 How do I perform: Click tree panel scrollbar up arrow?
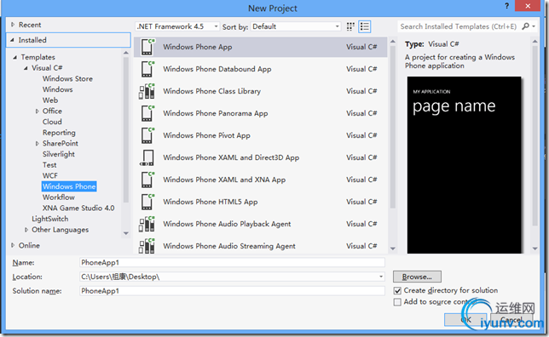coord(126,53)
